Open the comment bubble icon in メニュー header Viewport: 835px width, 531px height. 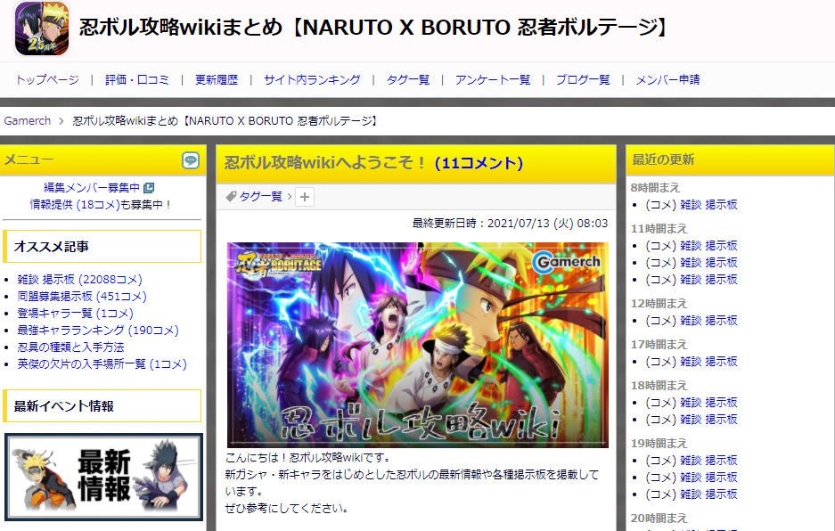coord(190,159)
